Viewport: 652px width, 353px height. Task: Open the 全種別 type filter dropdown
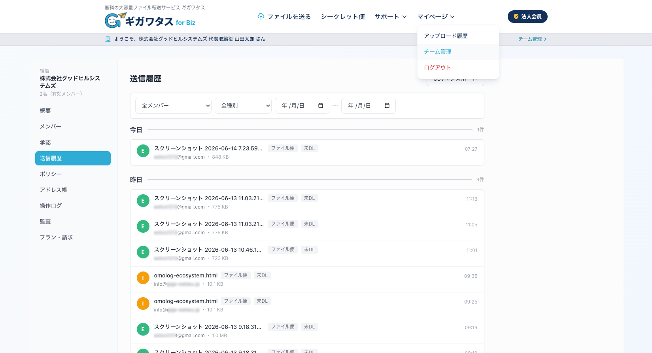[x=243, y=106]
